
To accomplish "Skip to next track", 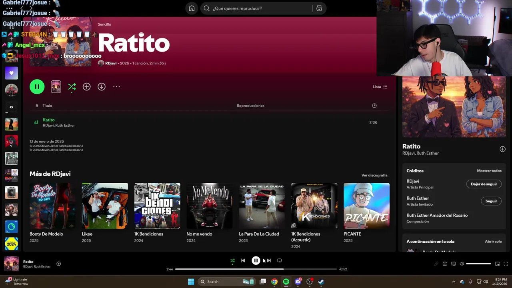I will (268, 261).
